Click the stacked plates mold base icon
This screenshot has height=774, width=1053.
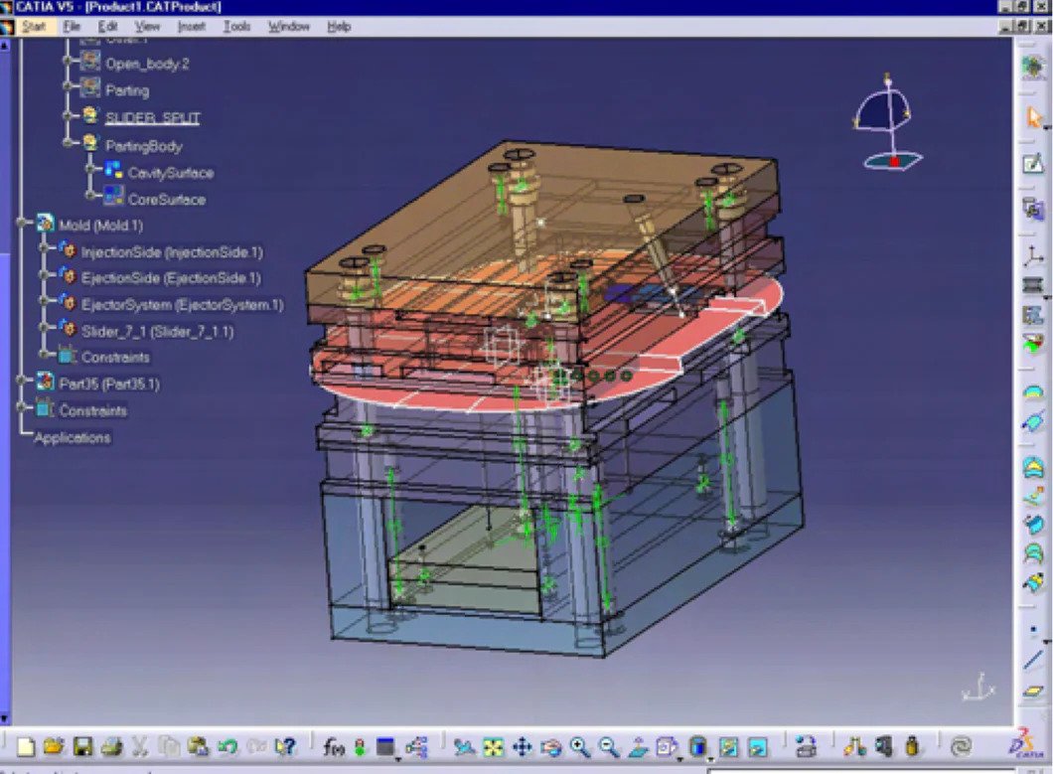[1033, 285]
